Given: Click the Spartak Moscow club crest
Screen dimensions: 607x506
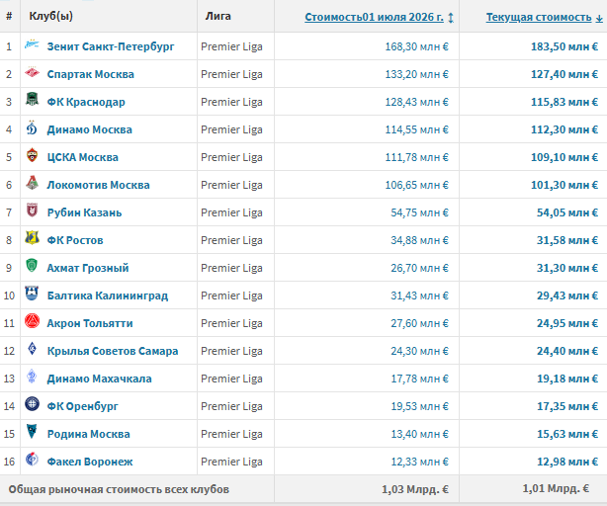Looking at the screenshot, I should (32, 72).
